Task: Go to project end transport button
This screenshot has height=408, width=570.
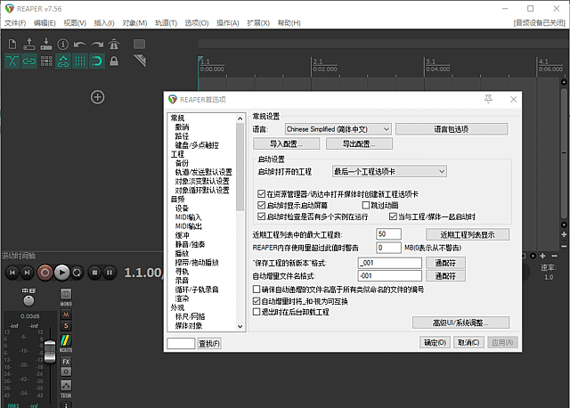Action: point(28,273)
